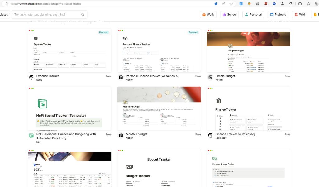Open Finance Tracker template preview with bank icon
319x187 pixels.
pos(249,109)
